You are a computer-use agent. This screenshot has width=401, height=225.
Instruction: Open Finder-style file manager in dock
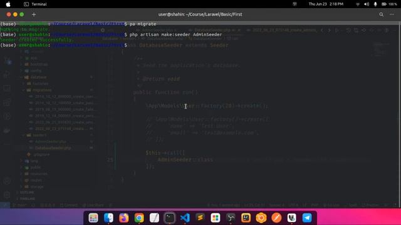[x=108, y=218]
